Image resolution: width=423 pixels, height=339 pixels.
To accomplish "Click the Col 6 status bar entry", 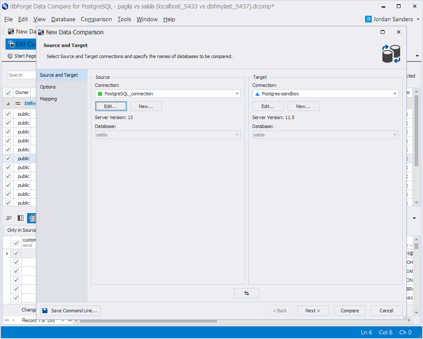I will pos(385,332).
